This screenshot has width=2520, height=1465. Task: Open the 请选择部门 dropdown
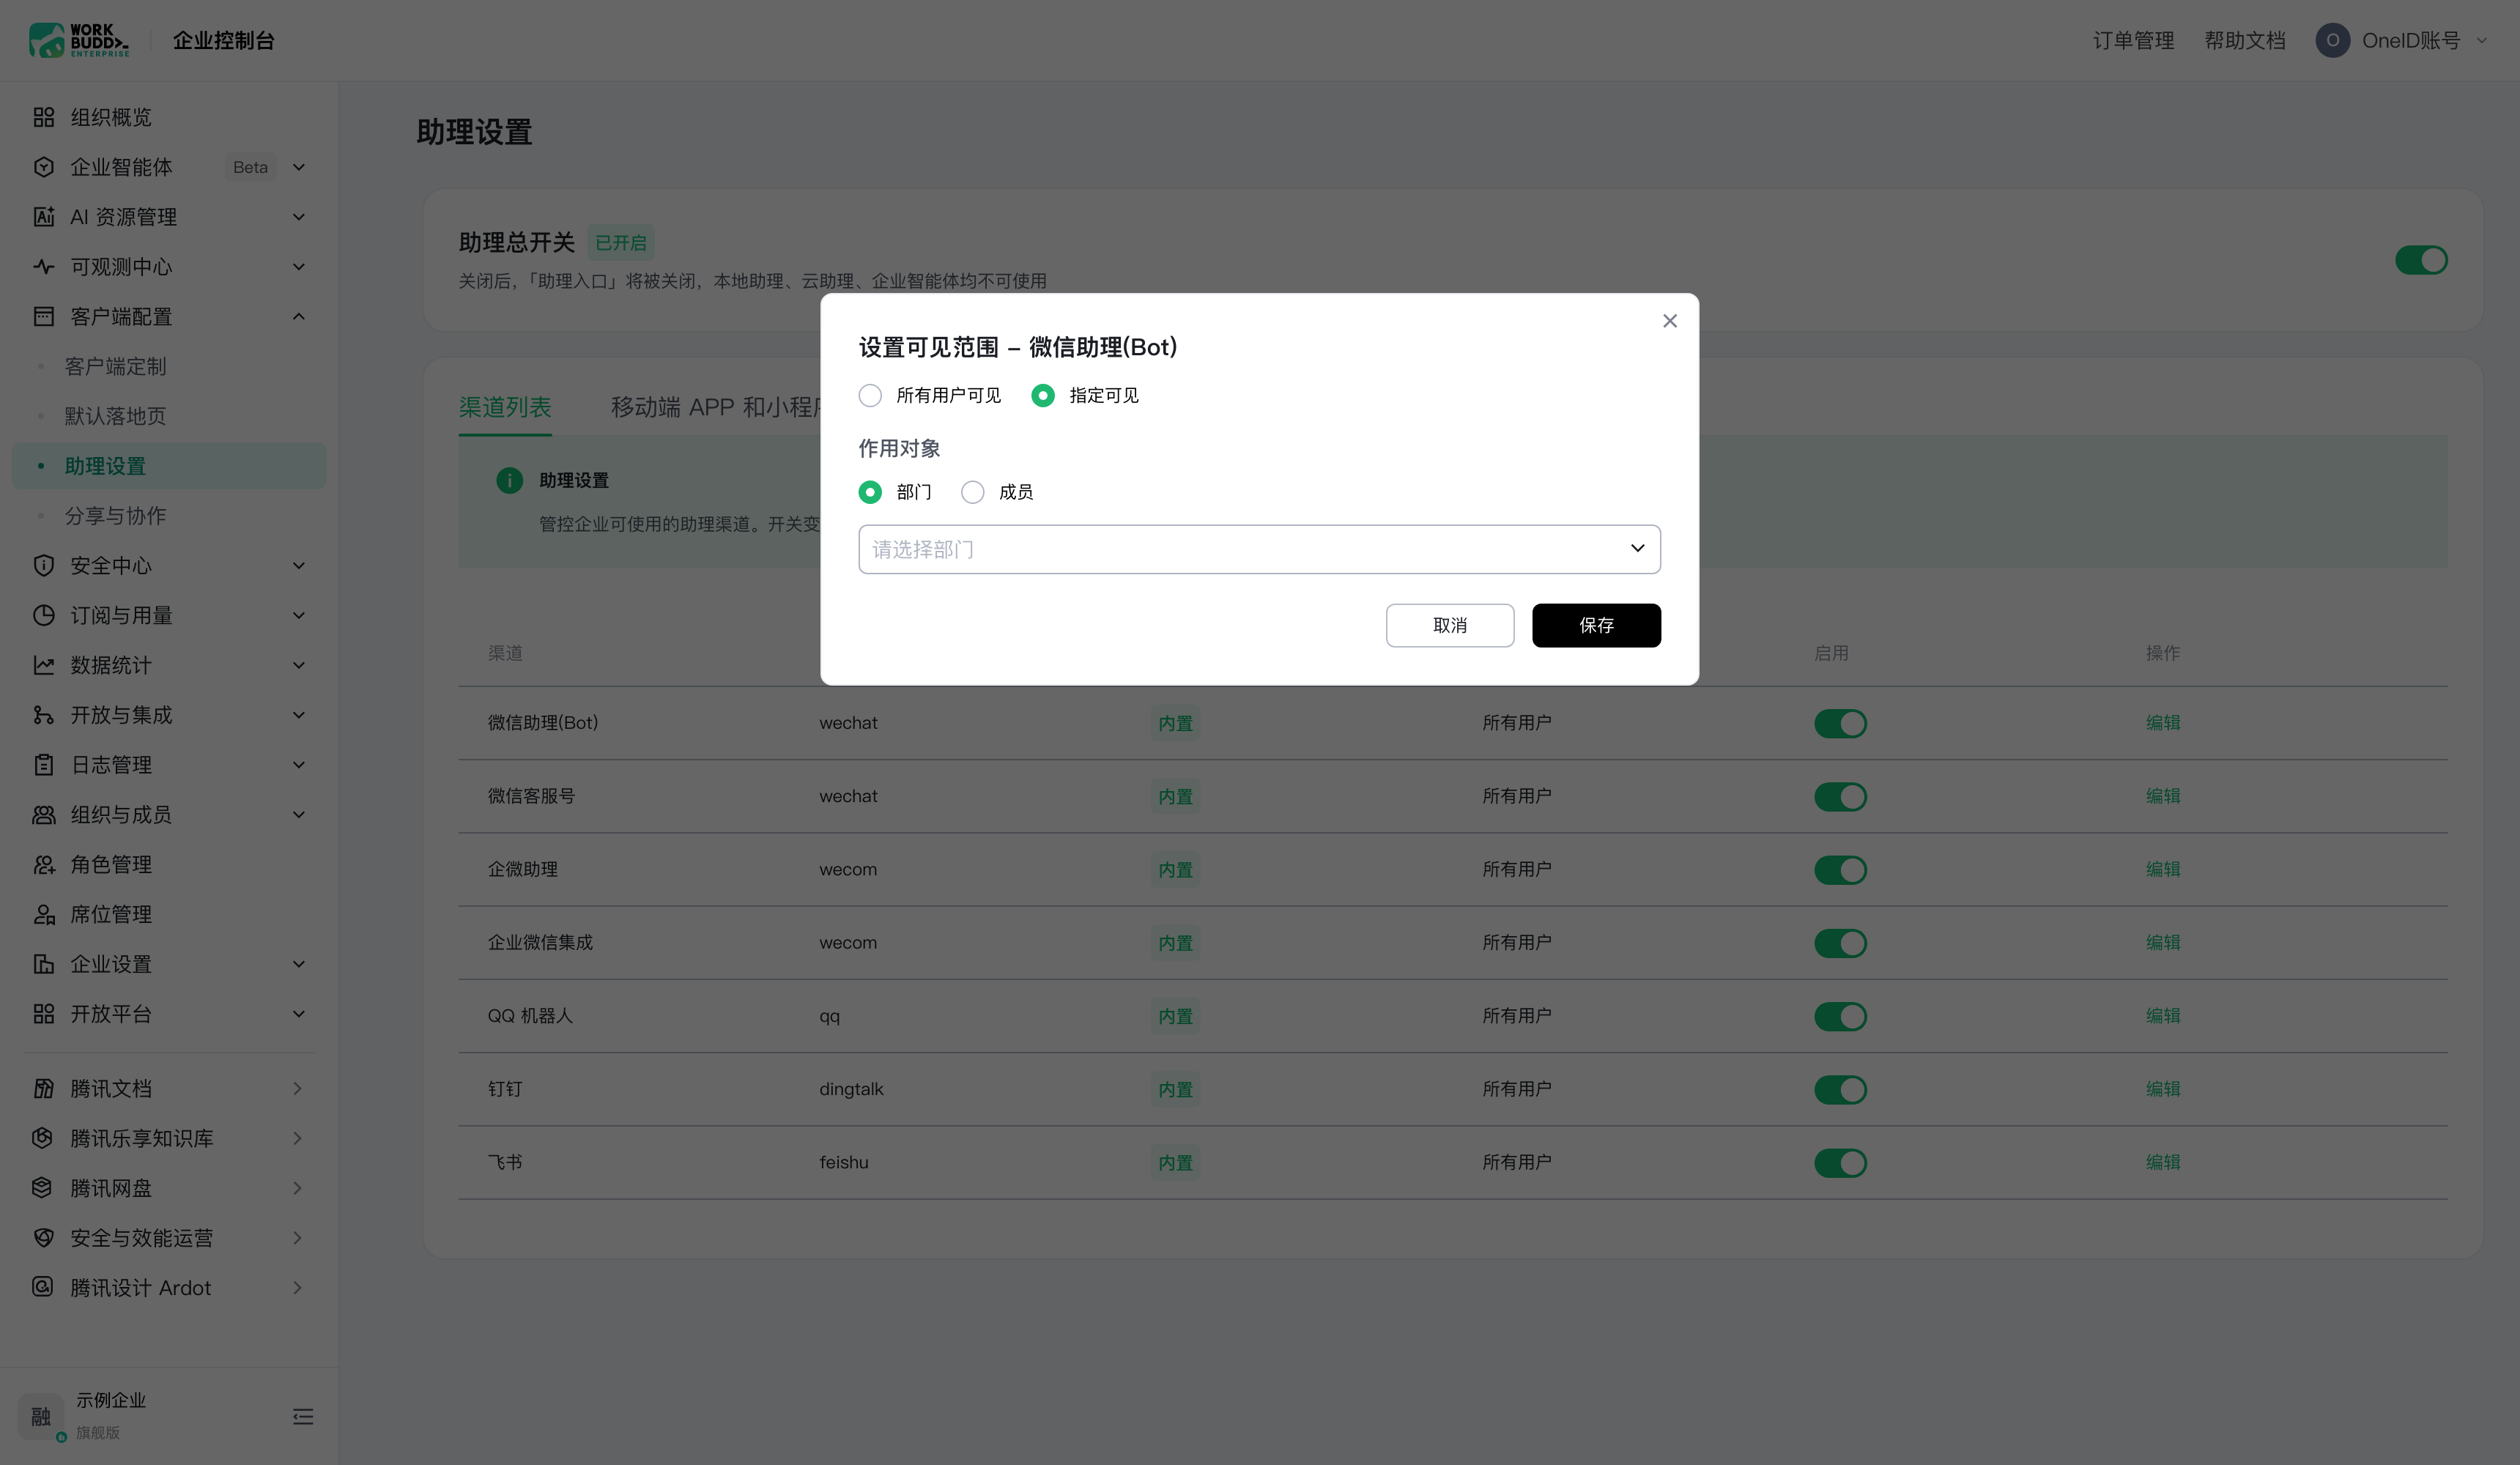(1259, 549)
